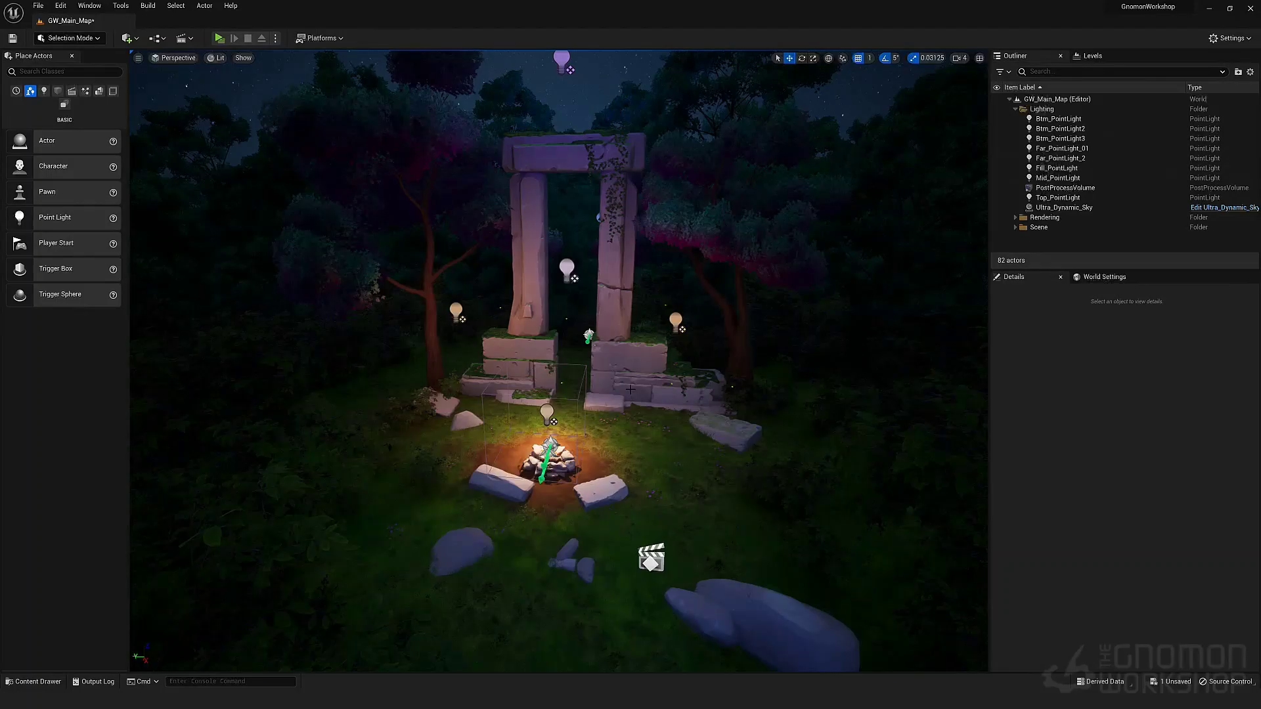Open outliner settings gear icon
The image size is (1261, 709).
[x=1250, y=72]
